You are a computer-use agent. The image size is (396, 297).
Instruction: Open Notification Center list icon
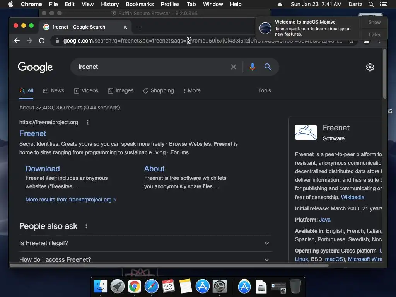[383, 4]
